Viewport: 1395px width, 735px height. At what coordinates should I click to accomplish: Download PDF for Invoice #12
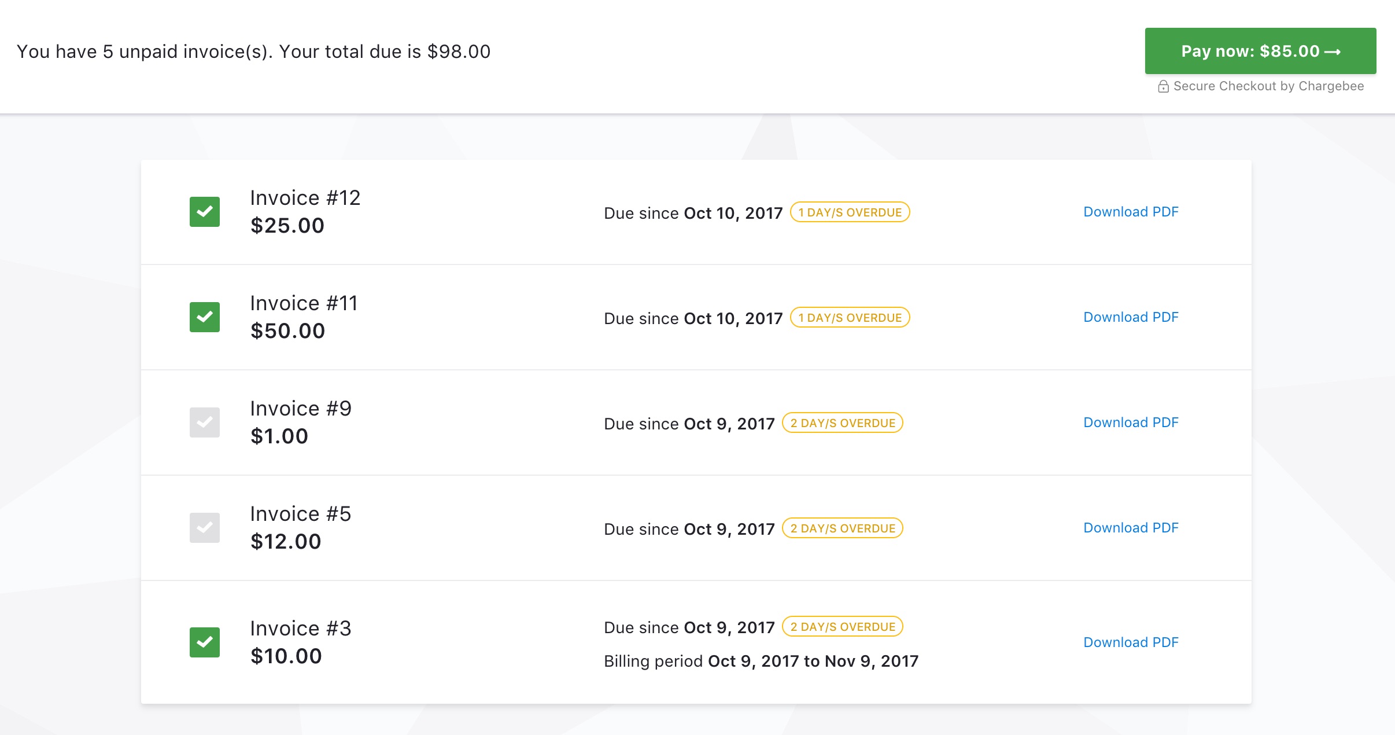[x=1131, y=212]
